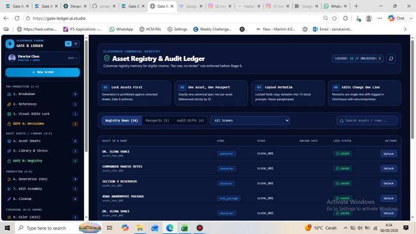This screenshot has height=234, width=416.
Task: Click the Gate & Ledger logo icon
Action: pyautogui.click(x=10, y=43)
